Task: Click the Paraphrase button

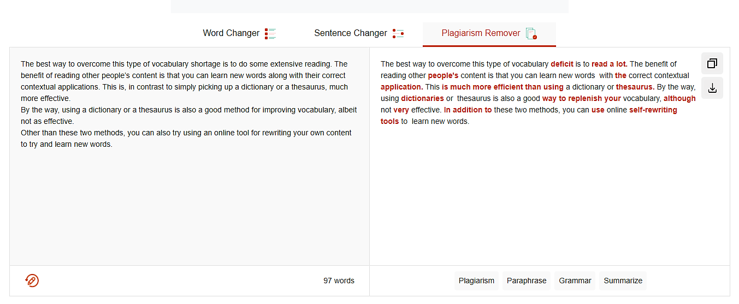Action: click(527, 281)
